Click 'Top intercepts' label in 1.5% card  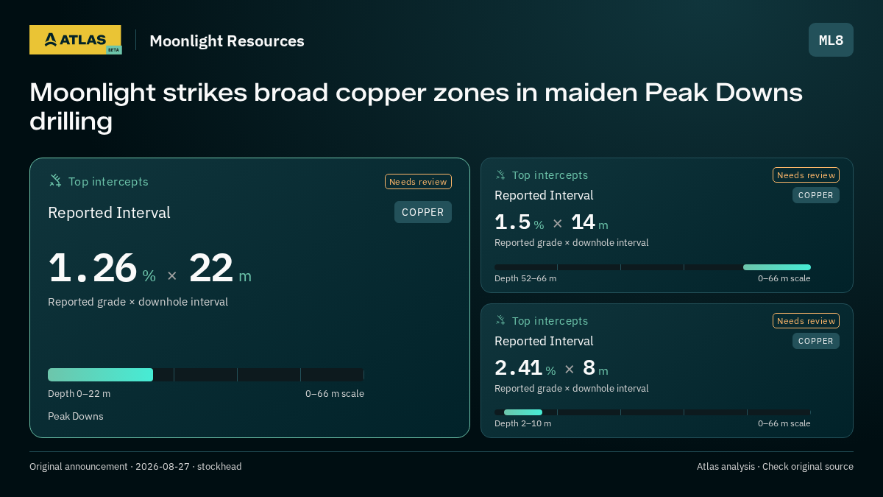pos(550,175)
